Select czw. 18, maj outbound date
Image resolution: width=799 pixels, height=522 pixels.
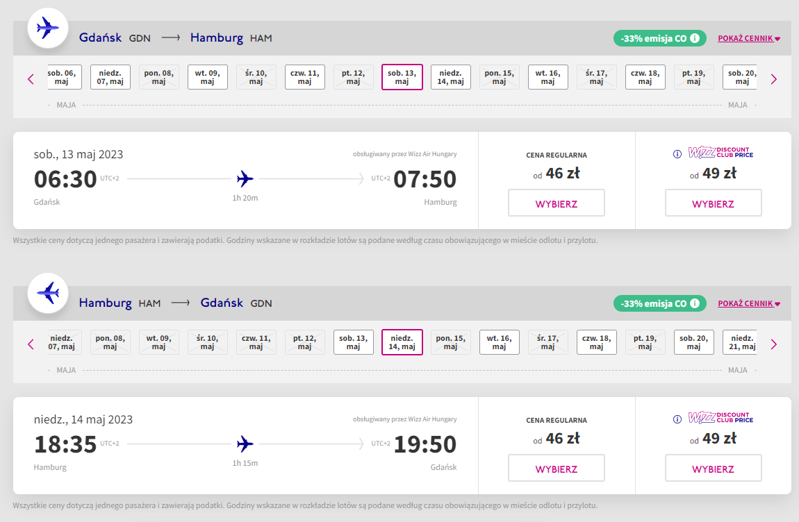tap(645, 77)
